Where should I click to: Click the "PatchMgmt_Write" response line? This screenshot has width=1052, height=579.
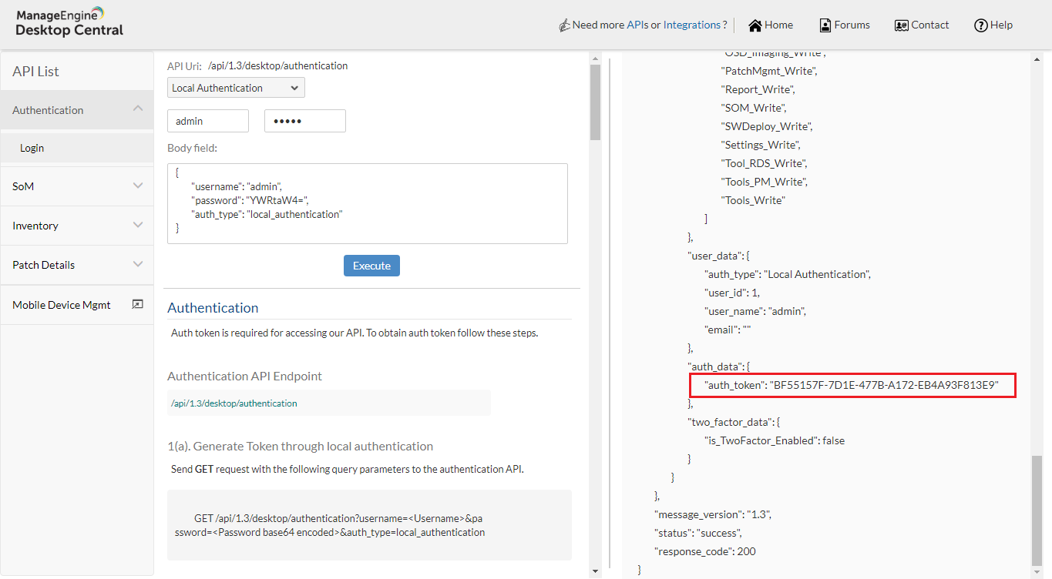(768, 71)
